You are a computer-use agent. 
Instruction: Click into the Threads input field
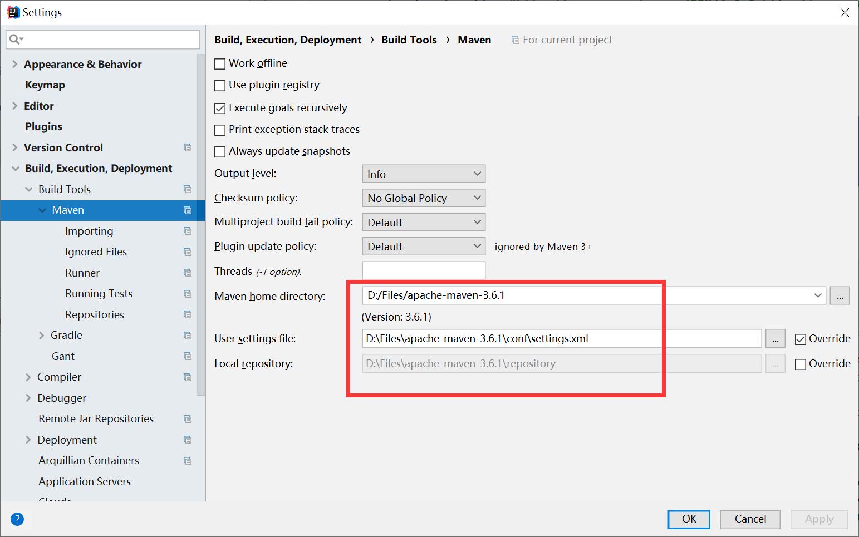[424, 271]
